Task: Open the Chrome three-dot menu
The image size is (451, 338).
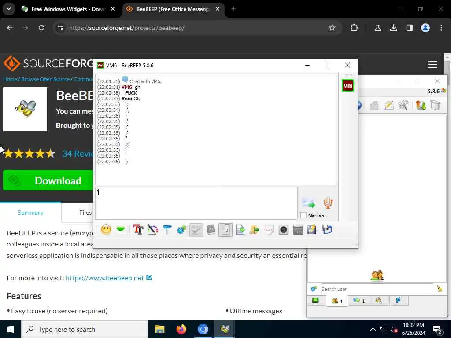Action: coord(441,28)
